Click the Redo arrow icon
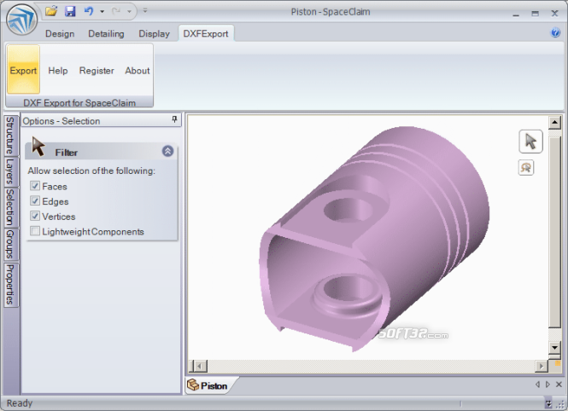This screenshot has width=568, height=411. tap(116, 11)
